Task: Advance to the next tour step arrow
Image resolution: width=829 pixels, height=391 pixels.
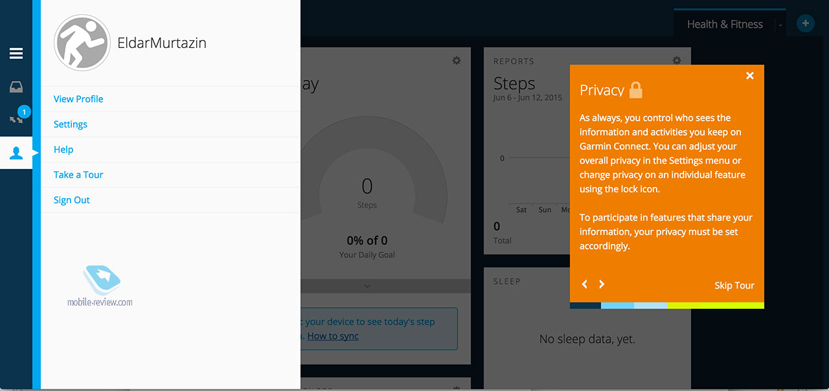Action: pyautogui.click(x=602, y=284)
